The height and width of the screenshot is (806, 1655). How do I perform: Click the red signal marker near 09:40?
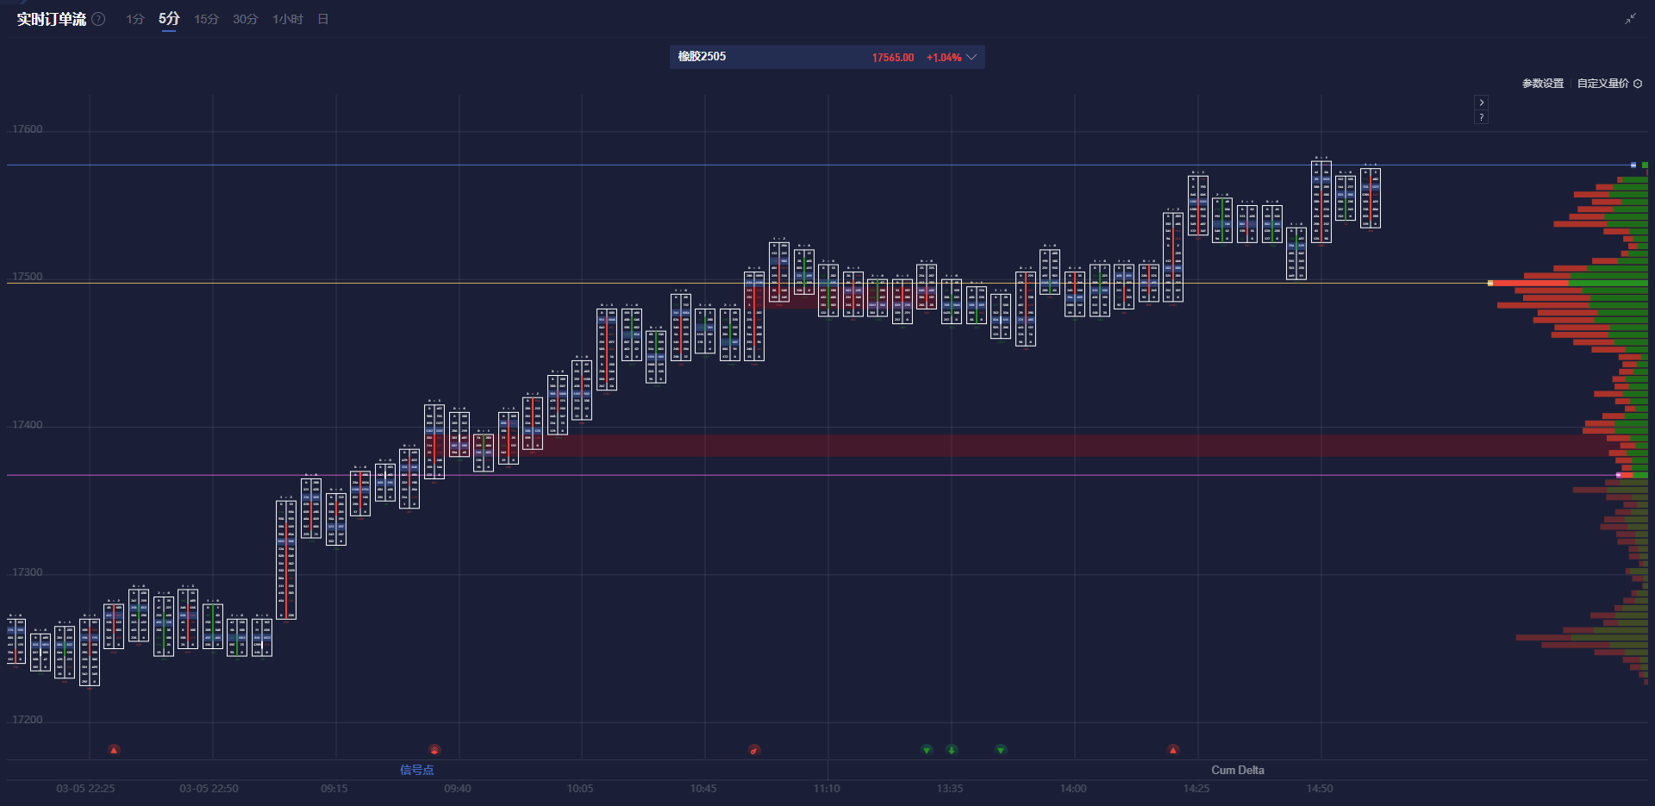[x=434, y=750]
